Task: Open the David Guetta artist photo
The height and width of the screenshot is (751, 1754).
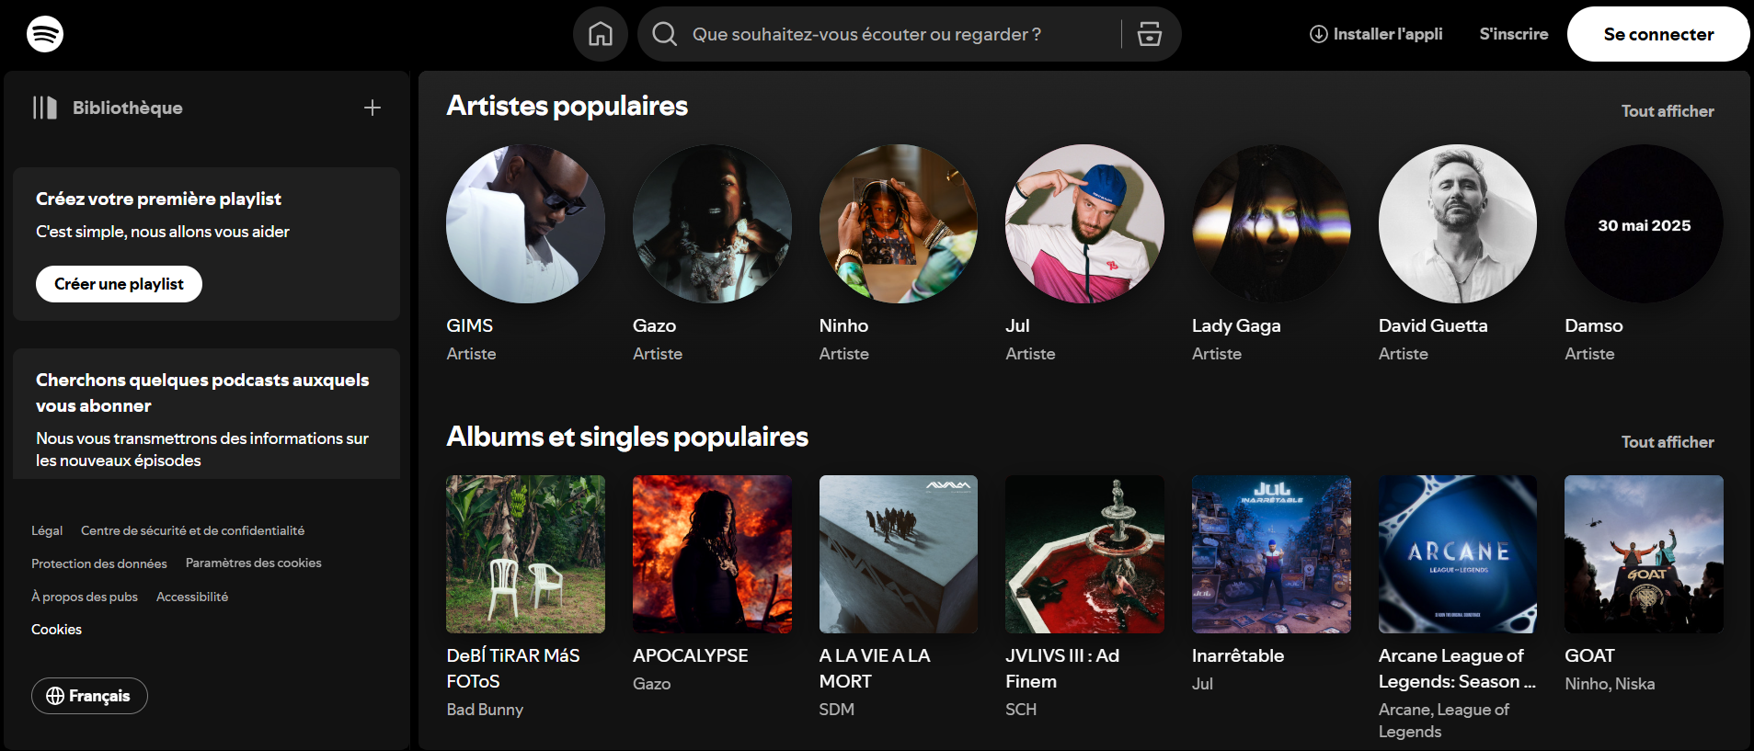Action: [x=1458, y=223]
